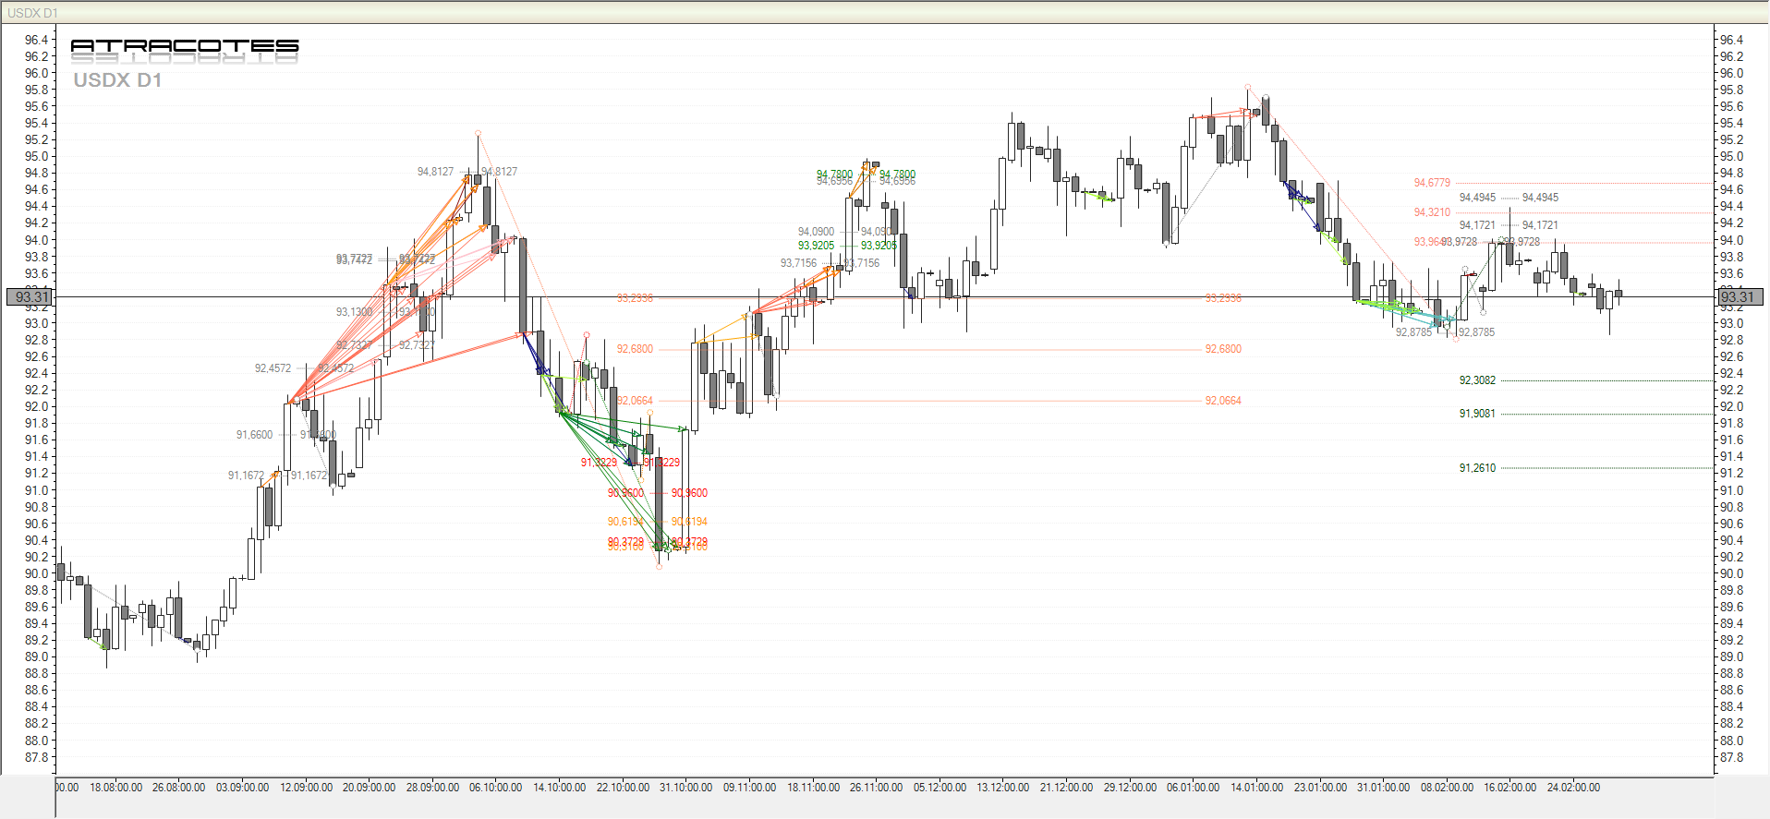Click the 16.02 00:00 date label
Screen dimensions: 1770x819
pos(1509,788)
